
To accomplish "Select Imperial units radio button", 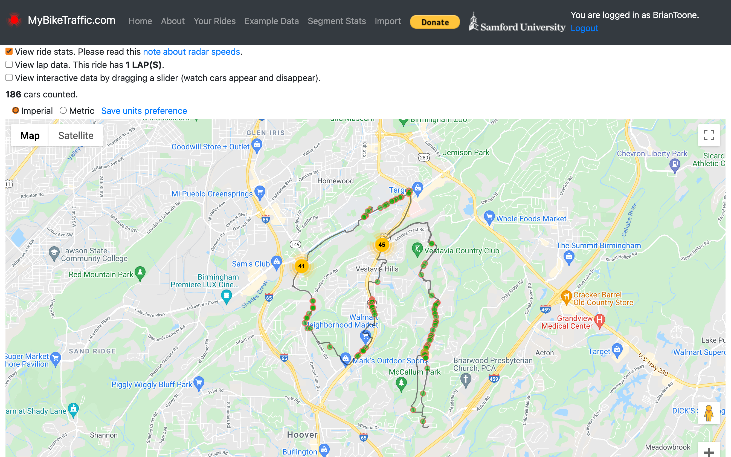I will [x=16, y=110].
